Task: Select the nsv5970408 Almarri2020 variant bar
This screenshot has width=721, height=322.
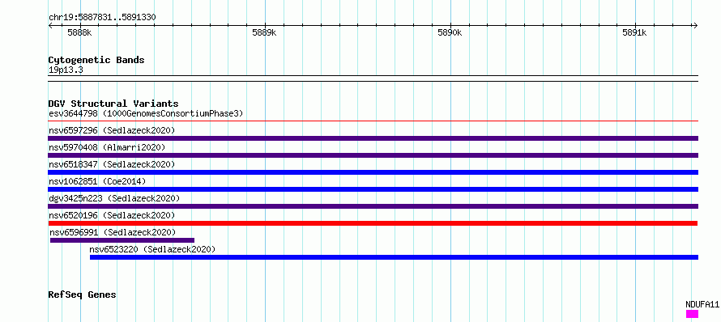Action: [x=373, y=155]
